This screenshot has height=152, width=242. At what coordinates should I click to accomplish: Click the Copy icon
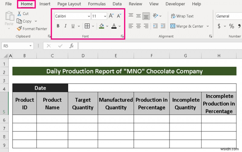[19, 21]
